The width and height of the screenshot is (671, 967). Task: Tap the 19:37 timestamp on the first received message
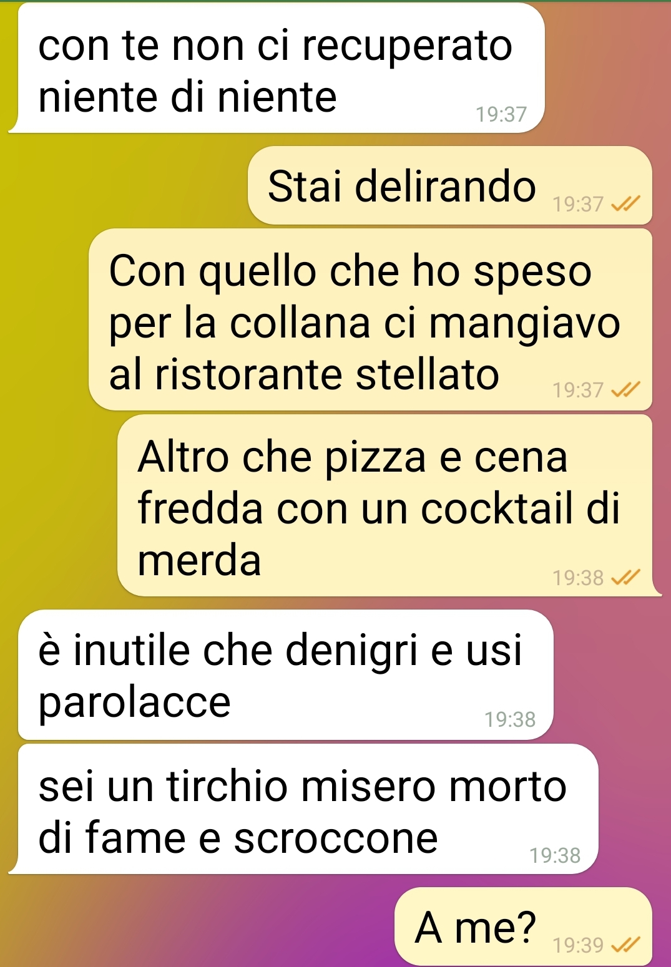[x=501, y=114]
